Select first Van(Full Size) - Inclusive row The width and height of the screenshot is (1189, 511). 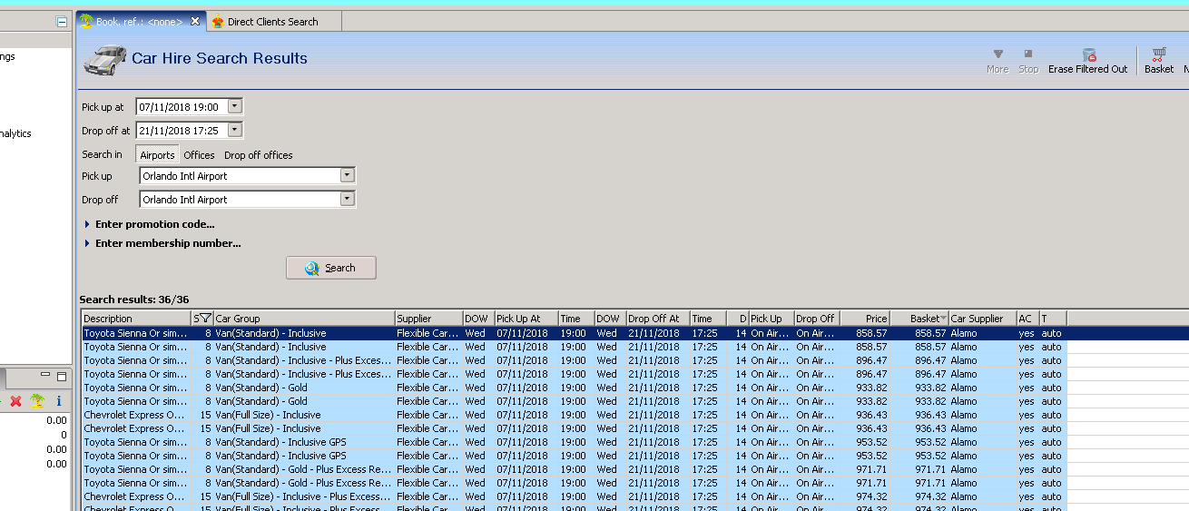tap(574, 415)
